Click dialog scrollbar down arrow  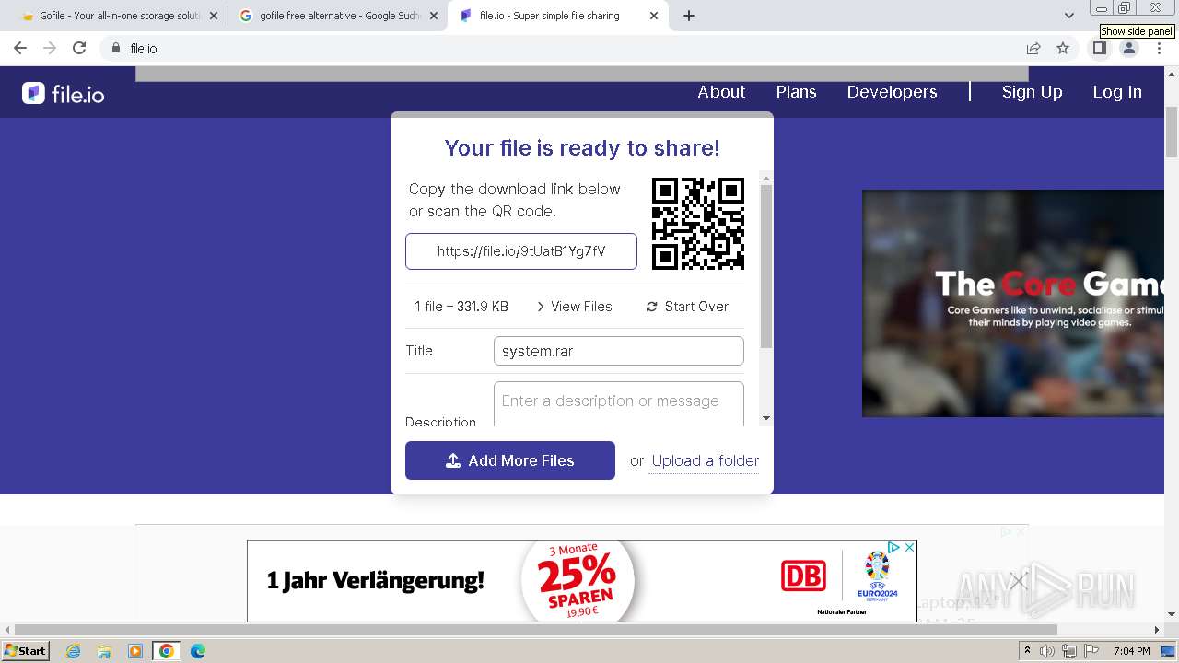click(x=766, y=418)
